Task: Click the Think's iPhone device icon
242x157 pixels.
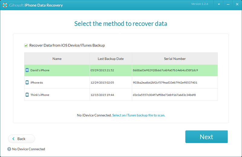Action: pyautogui.click(x=27, y=95)
